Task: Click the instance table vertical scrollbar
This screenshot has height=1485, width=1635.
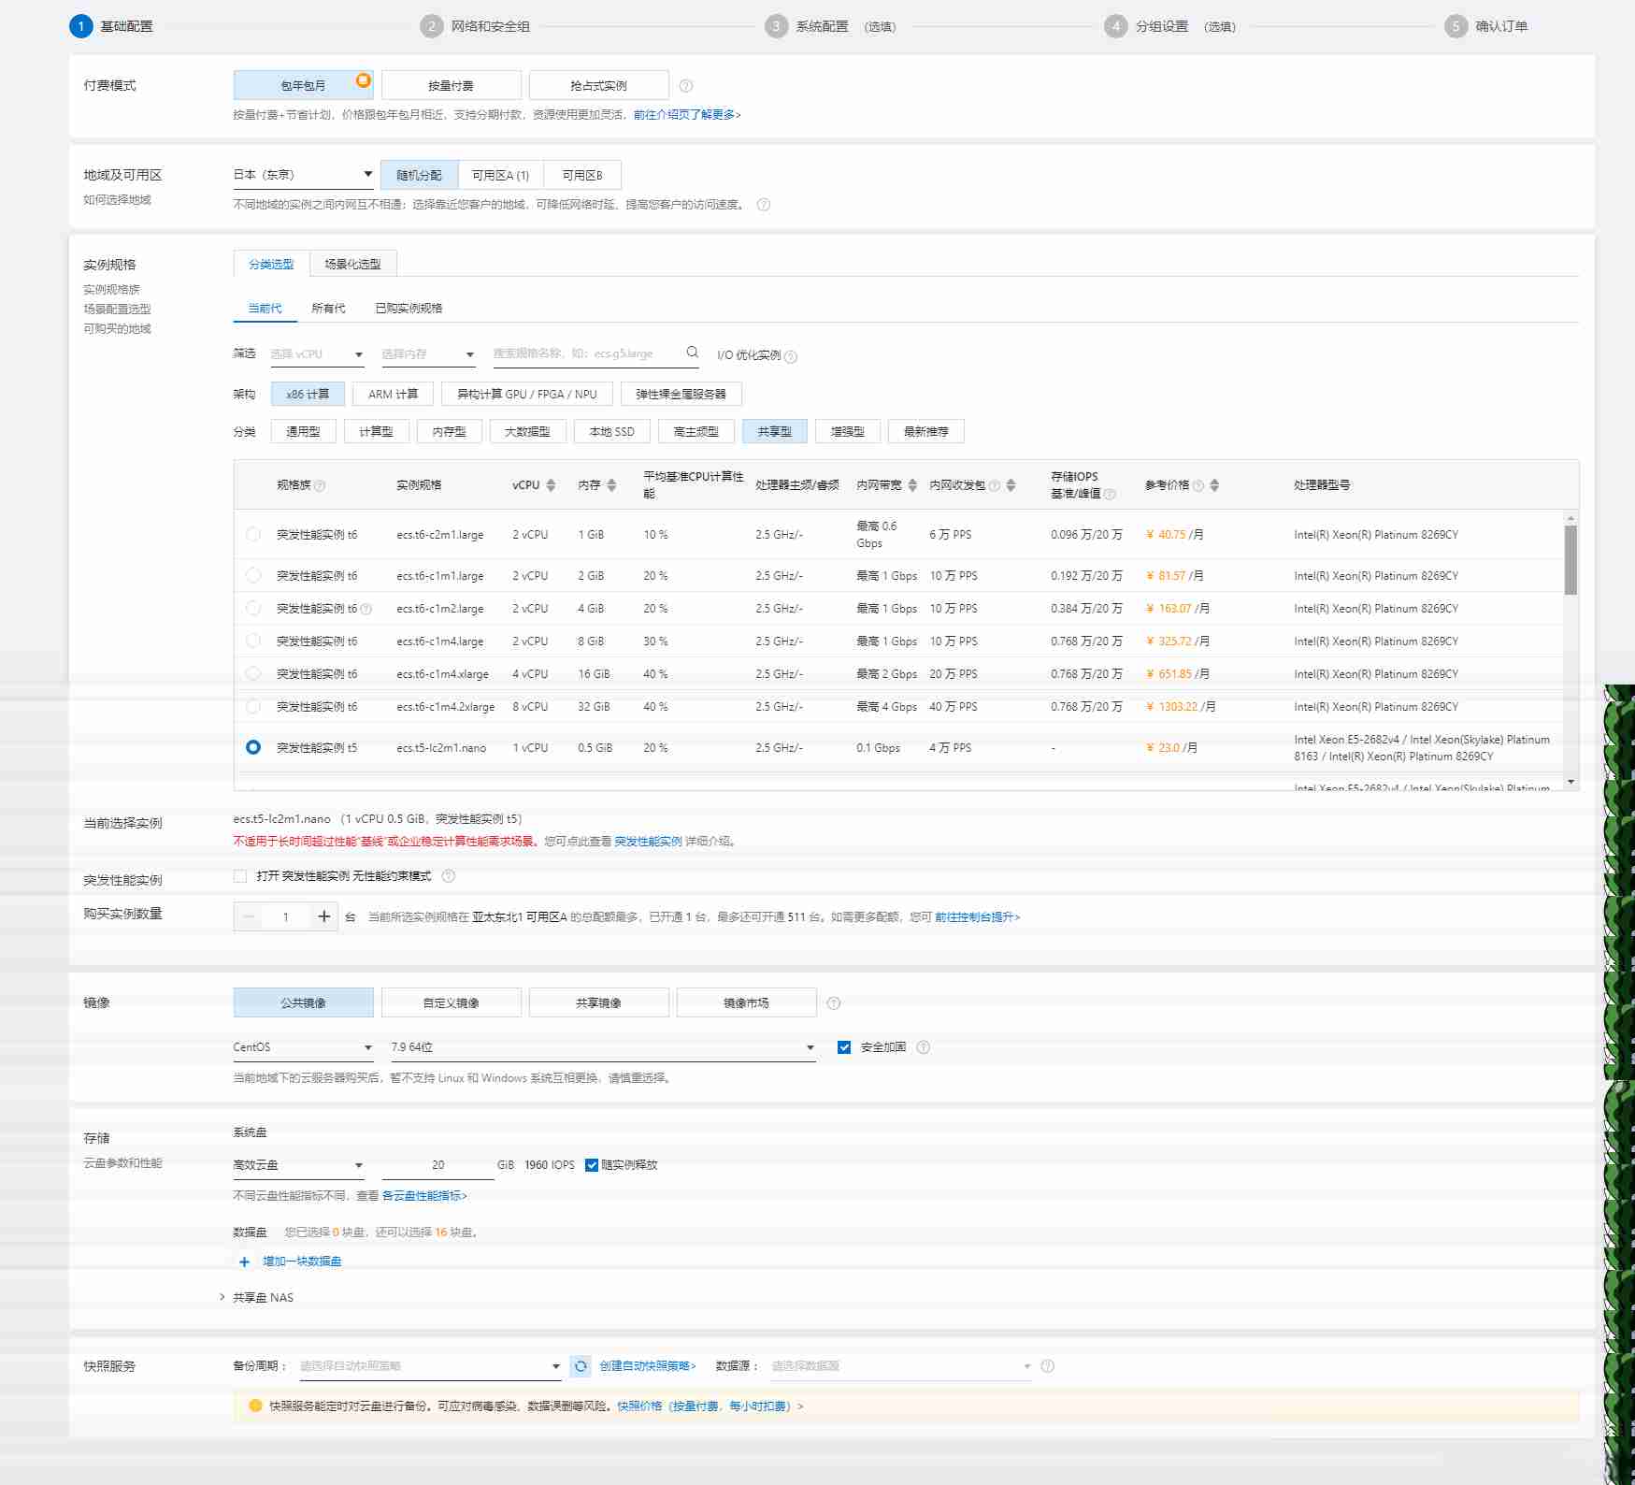Action: tap(1570, 561)
